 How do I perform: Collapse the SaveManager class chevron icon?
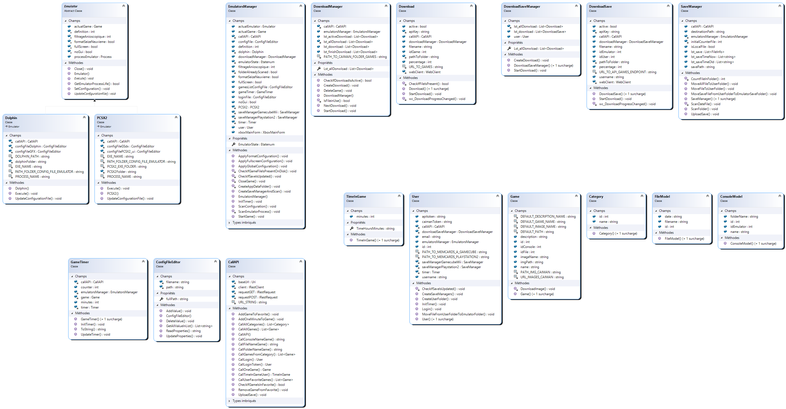coord(780,6)
